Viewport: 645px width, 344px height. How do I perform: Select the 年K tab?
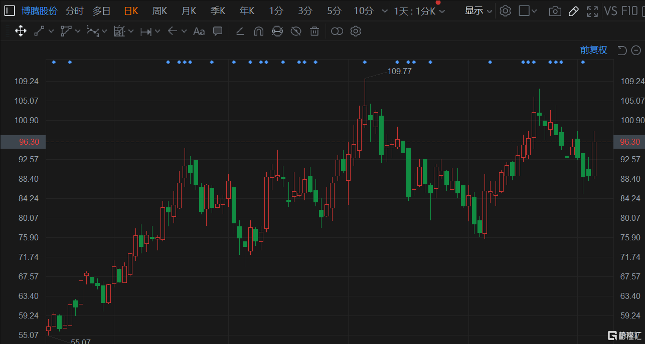tap(247, 11)
